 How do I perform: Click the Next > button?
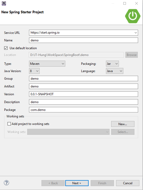[x=77, y=183]
